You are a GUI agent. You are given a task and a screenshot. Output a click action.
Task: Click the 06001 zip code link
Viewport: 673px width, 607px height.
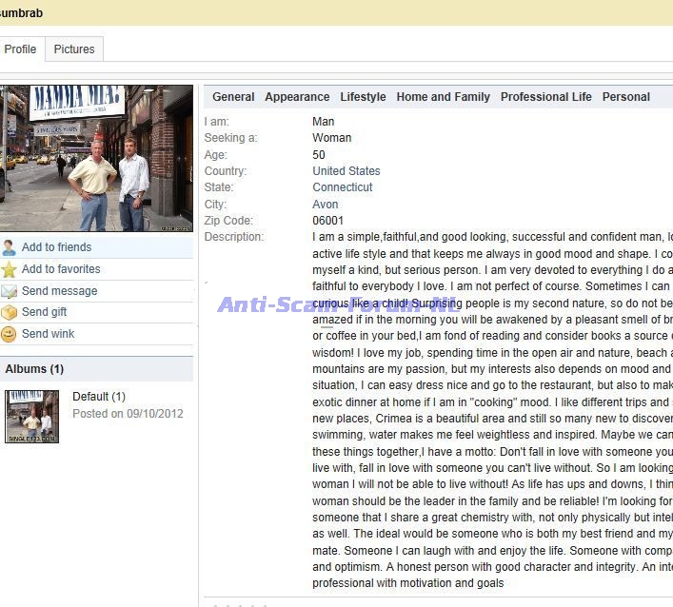[327, 220]
